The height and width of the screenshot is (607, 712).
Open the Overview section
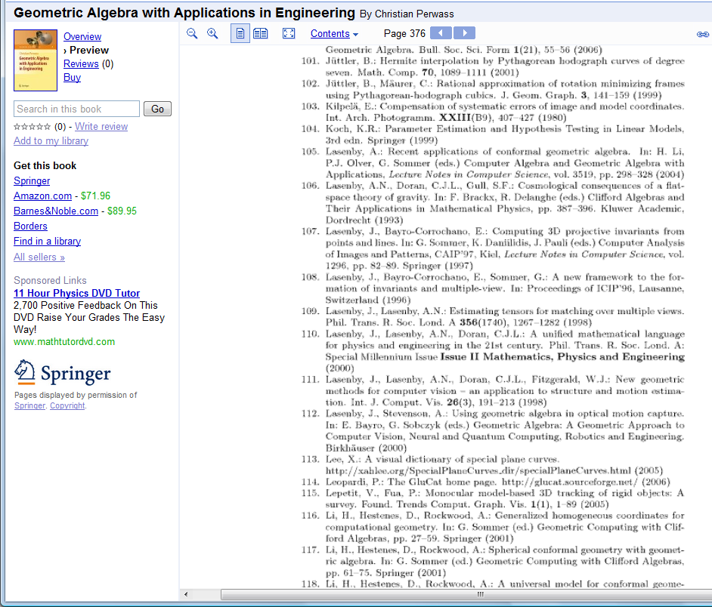(x=82, y=37)
